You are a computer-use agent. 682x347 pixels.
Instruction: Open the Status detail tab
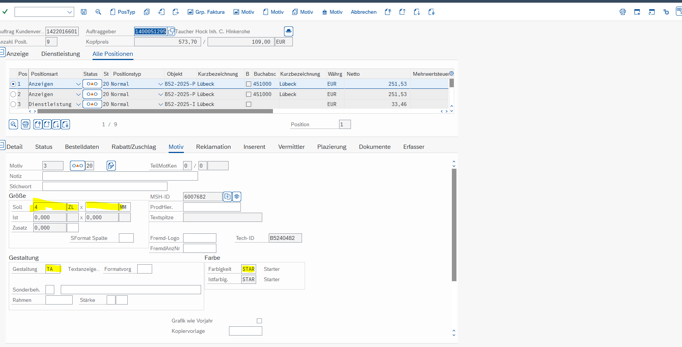(x=44, y=147)
